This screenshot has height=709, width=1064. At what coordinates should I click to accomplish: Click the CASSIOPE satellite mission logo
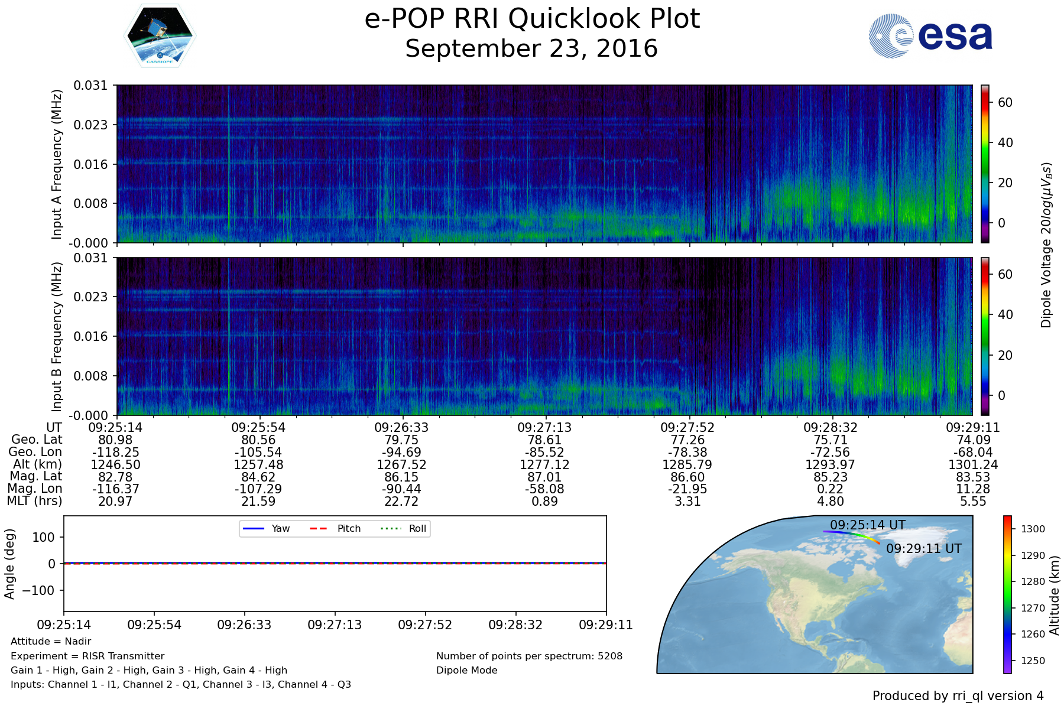[160, 35]
